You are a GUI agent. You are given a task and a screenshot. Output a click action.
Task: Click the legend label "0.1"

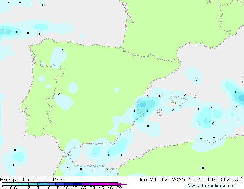point(5,187)
